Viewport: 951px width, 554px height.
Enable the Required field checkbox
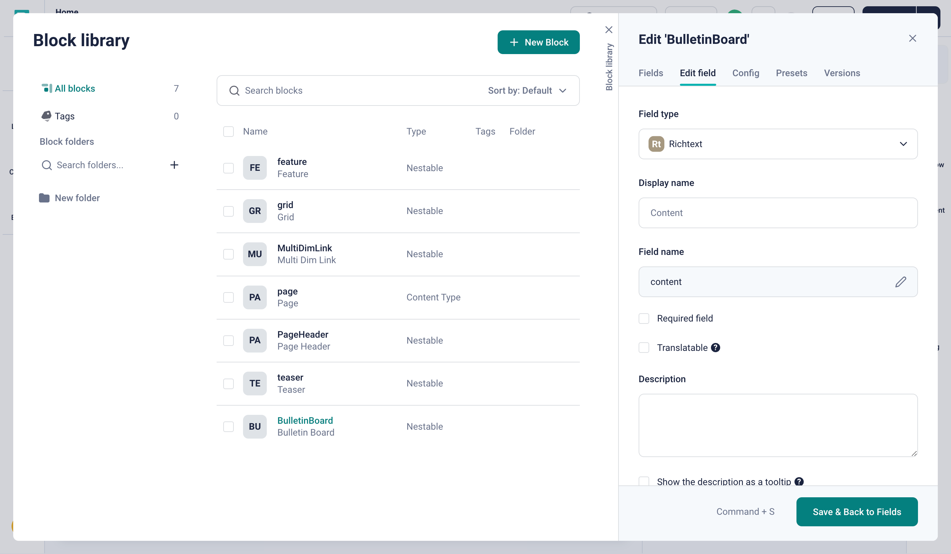644,319
